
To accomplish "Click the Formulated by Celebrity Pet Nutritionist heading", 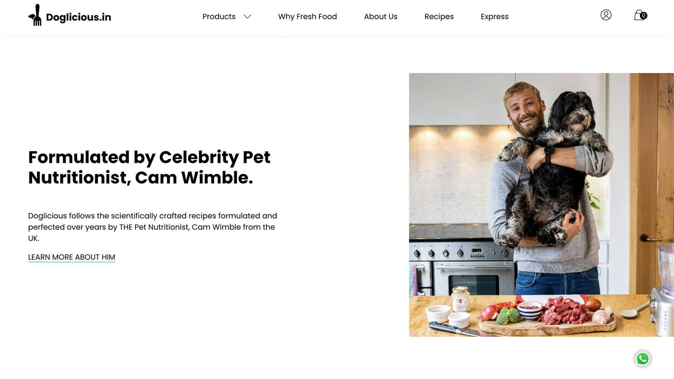I will coord(149,167).
